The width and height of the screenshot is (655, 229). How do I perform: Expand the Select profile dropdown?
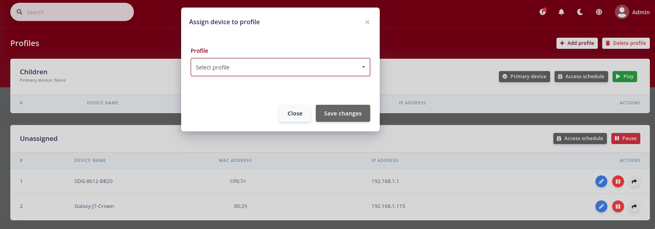280,67
